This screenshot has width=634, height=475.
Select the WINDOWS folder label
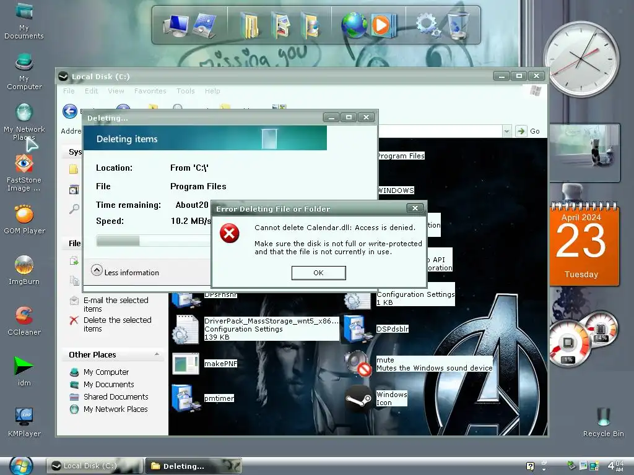click(396, 190)
